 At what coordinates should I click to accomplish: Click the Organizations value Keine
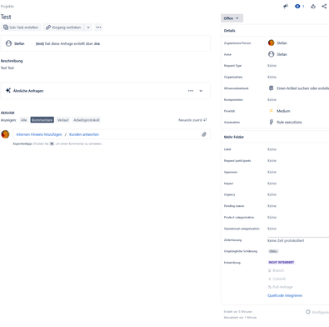272,77
